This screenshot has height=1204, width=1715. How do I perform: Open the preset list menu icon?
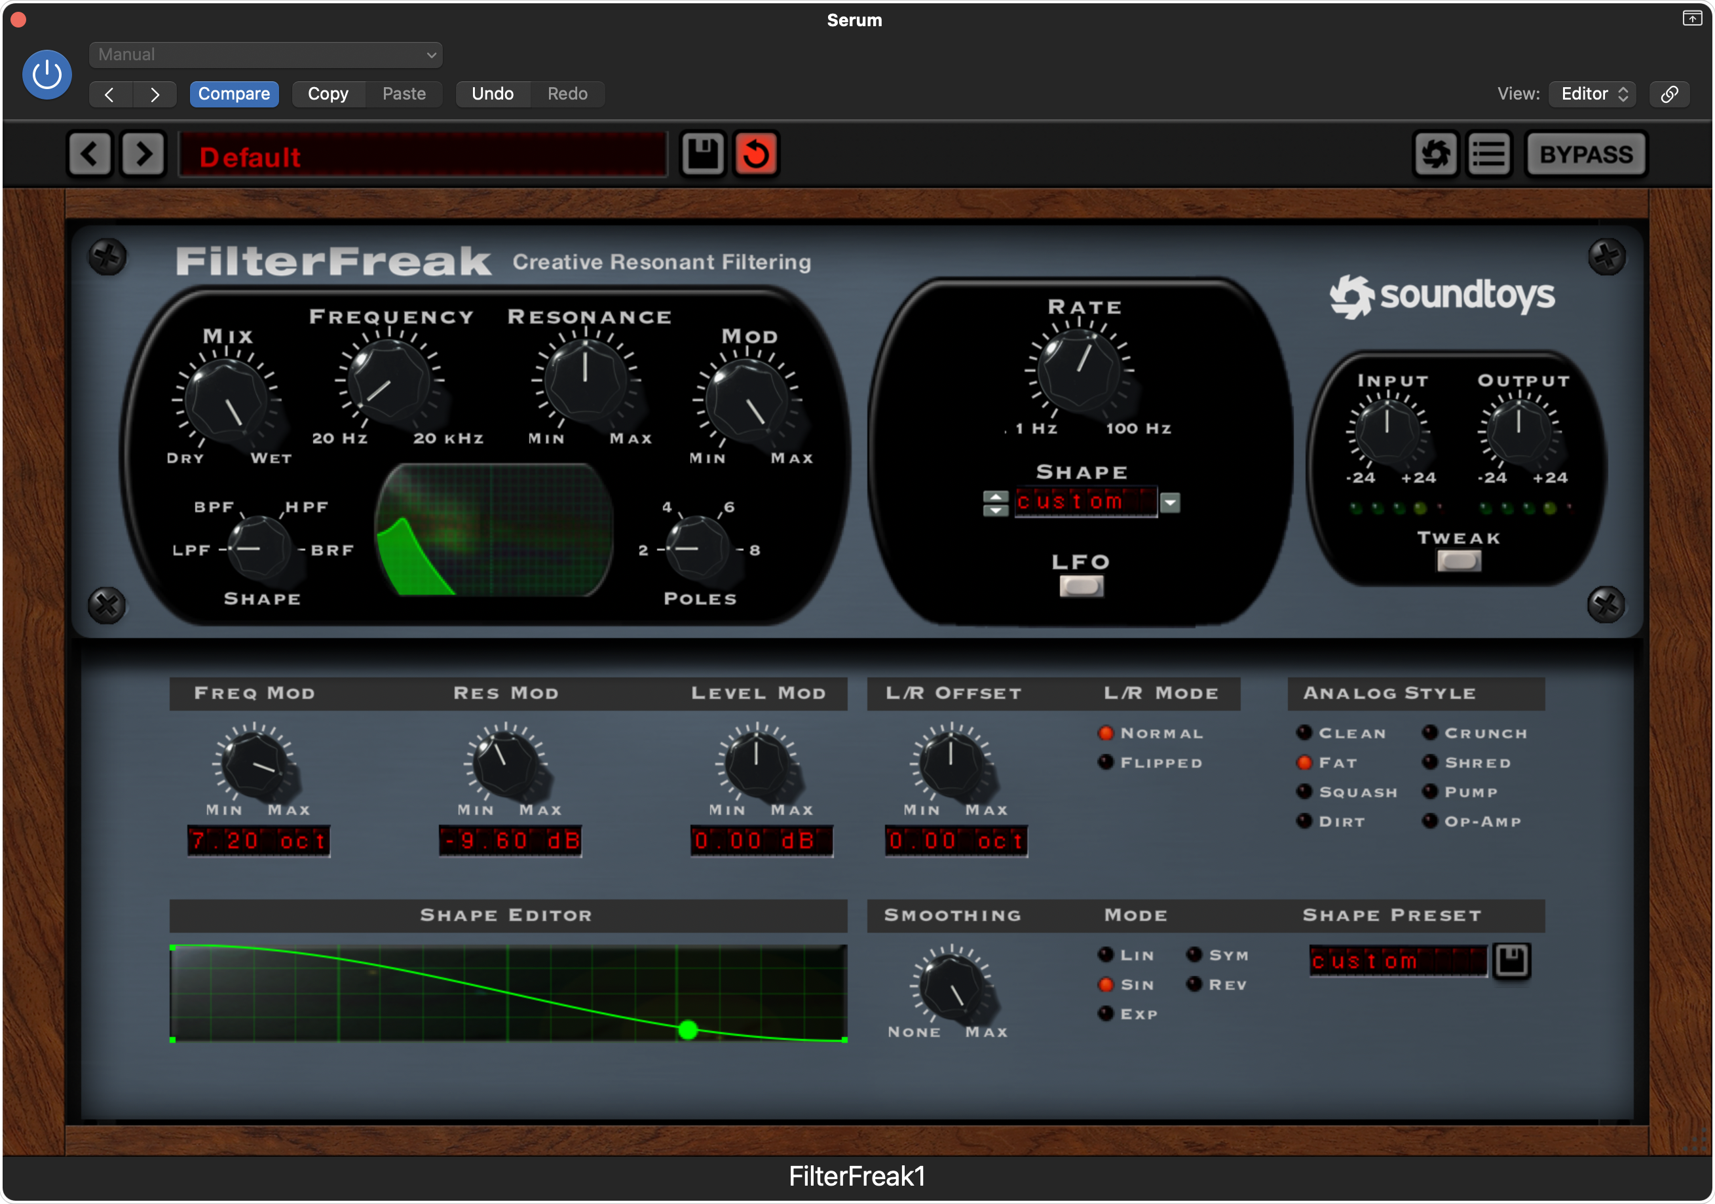1489,155
